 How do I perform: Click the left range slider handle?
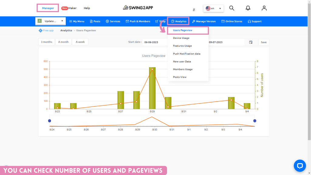[x=50, y=121]
